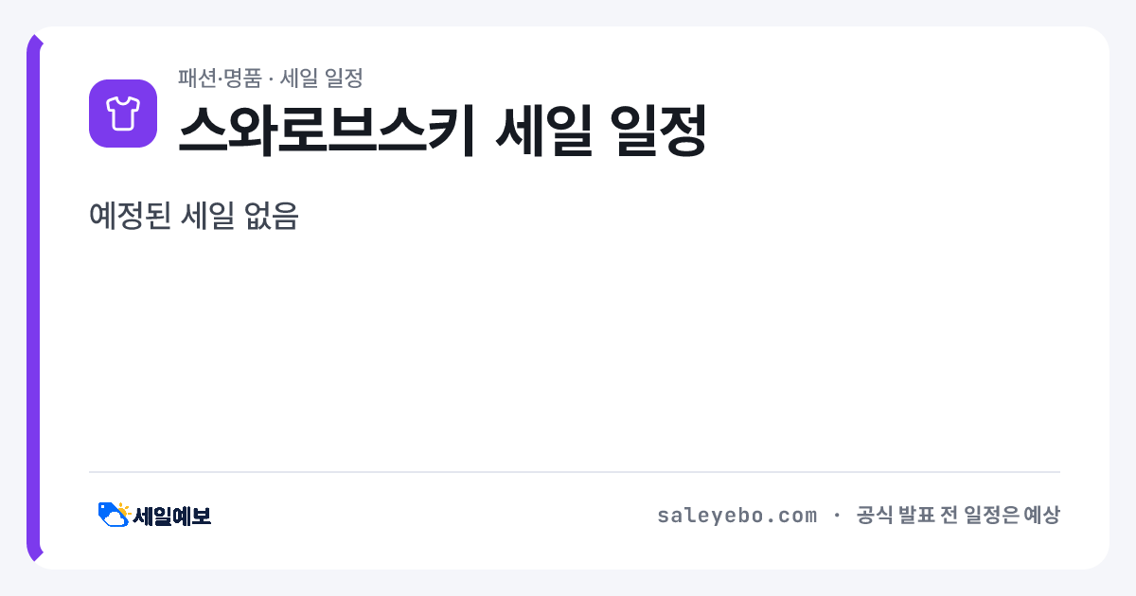
Task: Click the horizontal divider line above footer
Action: [575, 471]
